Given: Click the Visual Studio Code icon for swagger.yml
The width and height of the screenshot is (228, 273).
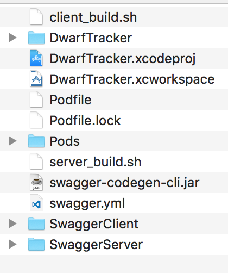Looking at the screenshot, I should [36, 203].
